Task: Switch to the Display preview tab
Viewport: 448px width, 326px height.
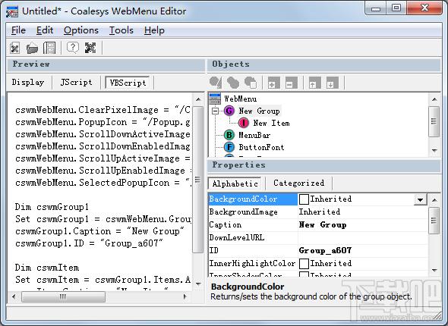Action: pyautogui.click(x=28, y=83)
